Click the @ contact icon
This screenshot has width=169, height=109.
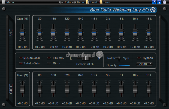click(165, 2)
